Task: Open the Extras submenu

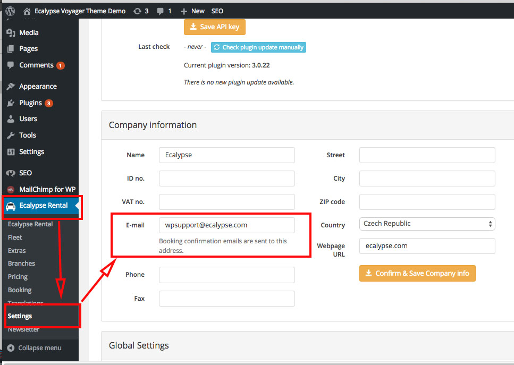Action: click(x=16, y=251)
